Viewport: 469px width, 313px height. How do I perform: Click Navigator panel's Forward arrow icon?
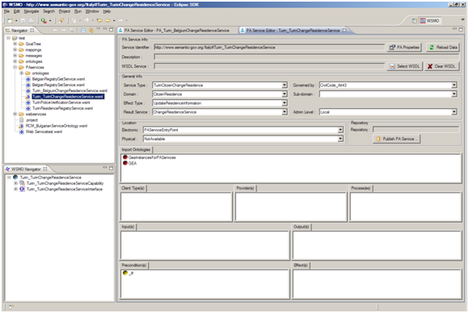click(63, 30)
